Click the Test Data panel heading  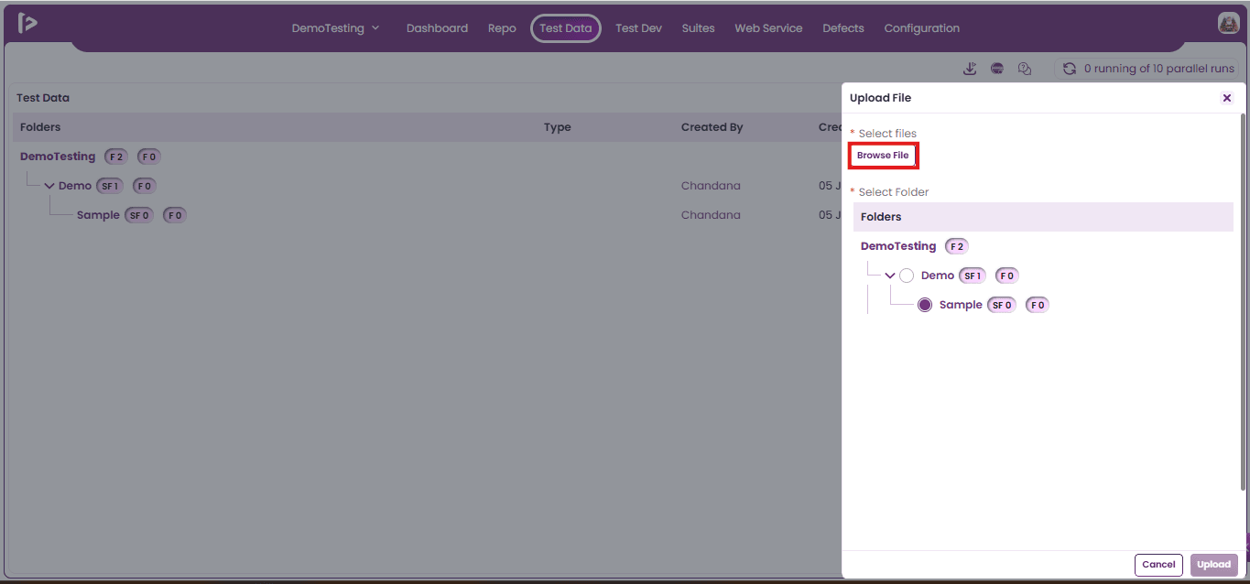pos(43,98)
